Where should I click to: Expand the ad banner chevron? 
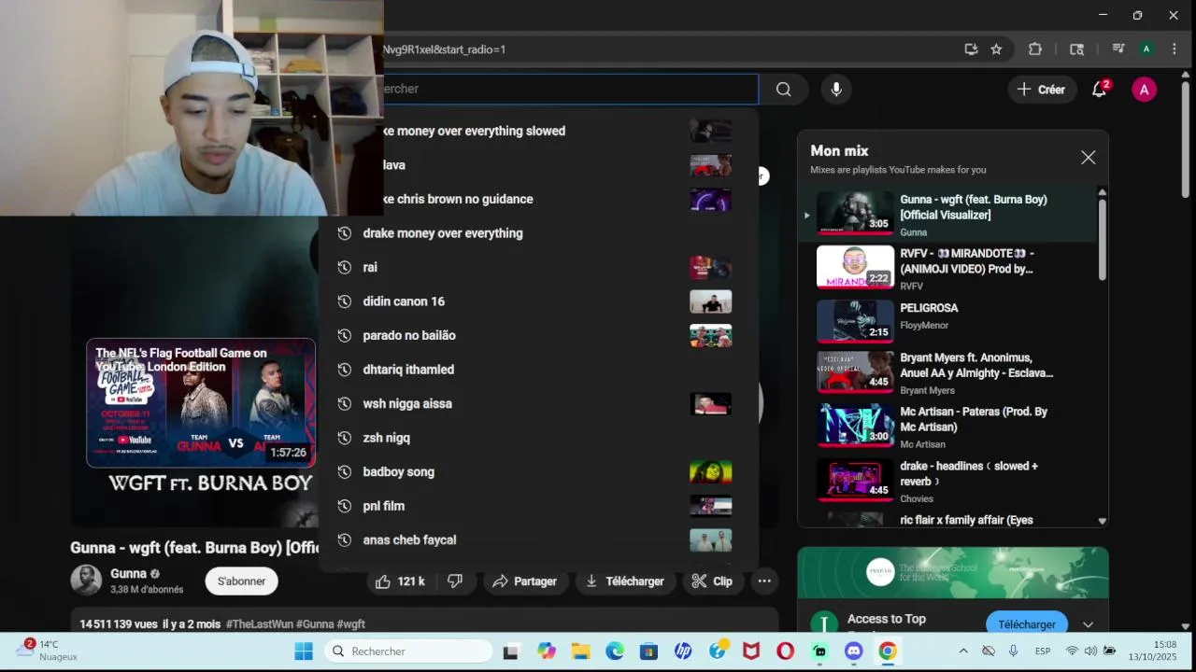point(1089,624)
